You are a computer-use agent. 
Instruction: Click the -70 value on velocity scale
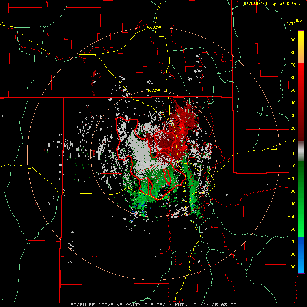coord(292,242)
